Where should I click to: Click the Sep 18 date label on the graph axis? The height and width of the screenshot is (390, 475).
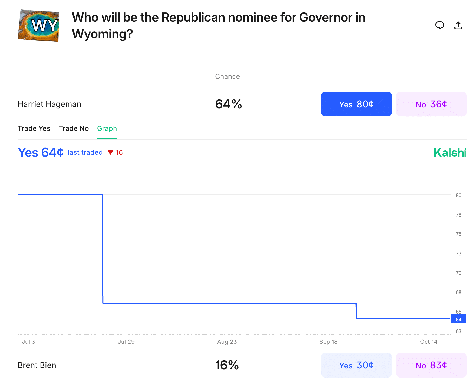[x=328, y=342]
